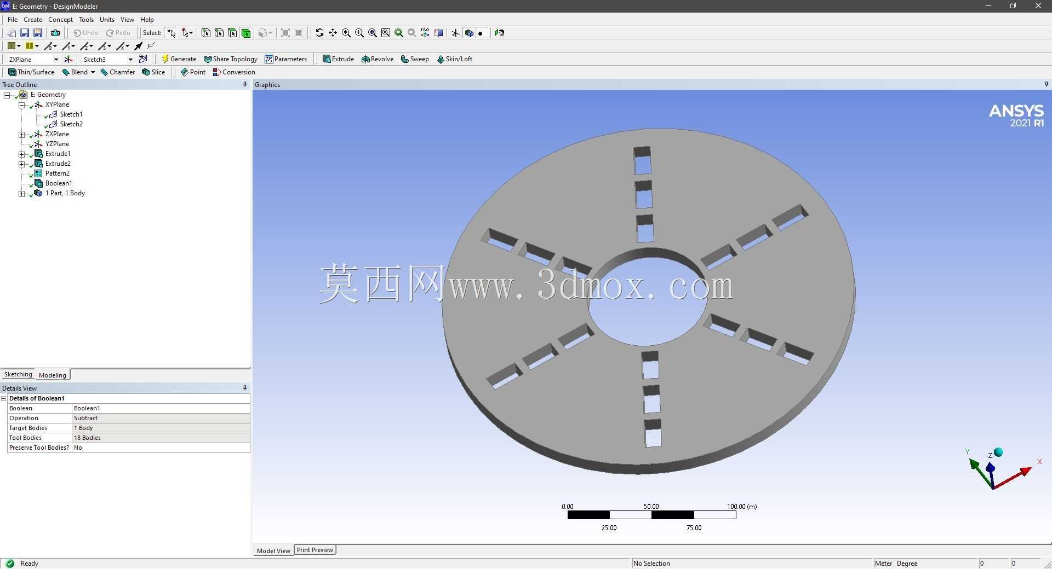The width and height of the screenshot is (1052, 569).
Task: Expand the Extrude1 tree node
Action: click(x=22, y=154)
